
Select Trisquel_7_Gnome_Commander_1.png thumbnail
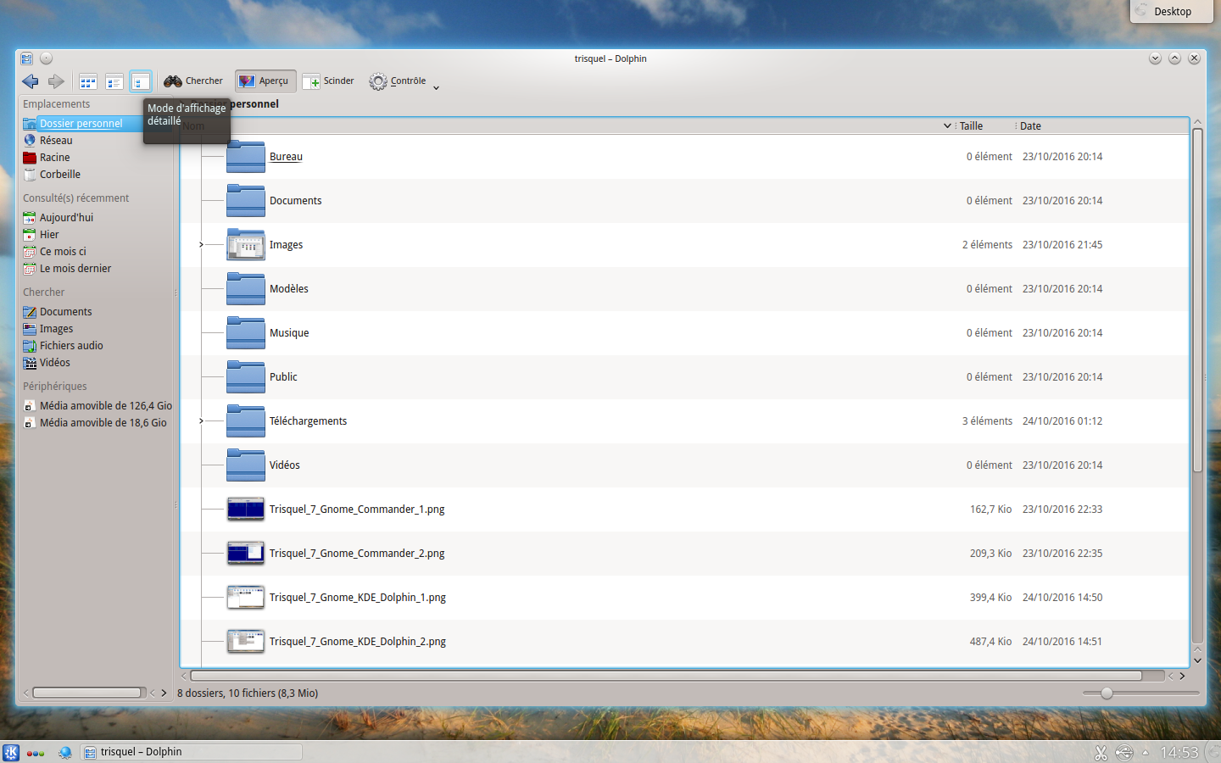pyautogui.click(x=246, y=510)
